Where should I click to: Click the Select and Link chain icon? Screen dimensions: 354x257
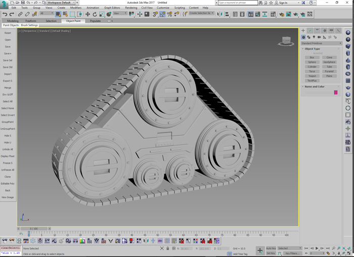pyautogui.click(x=20, y=14)
